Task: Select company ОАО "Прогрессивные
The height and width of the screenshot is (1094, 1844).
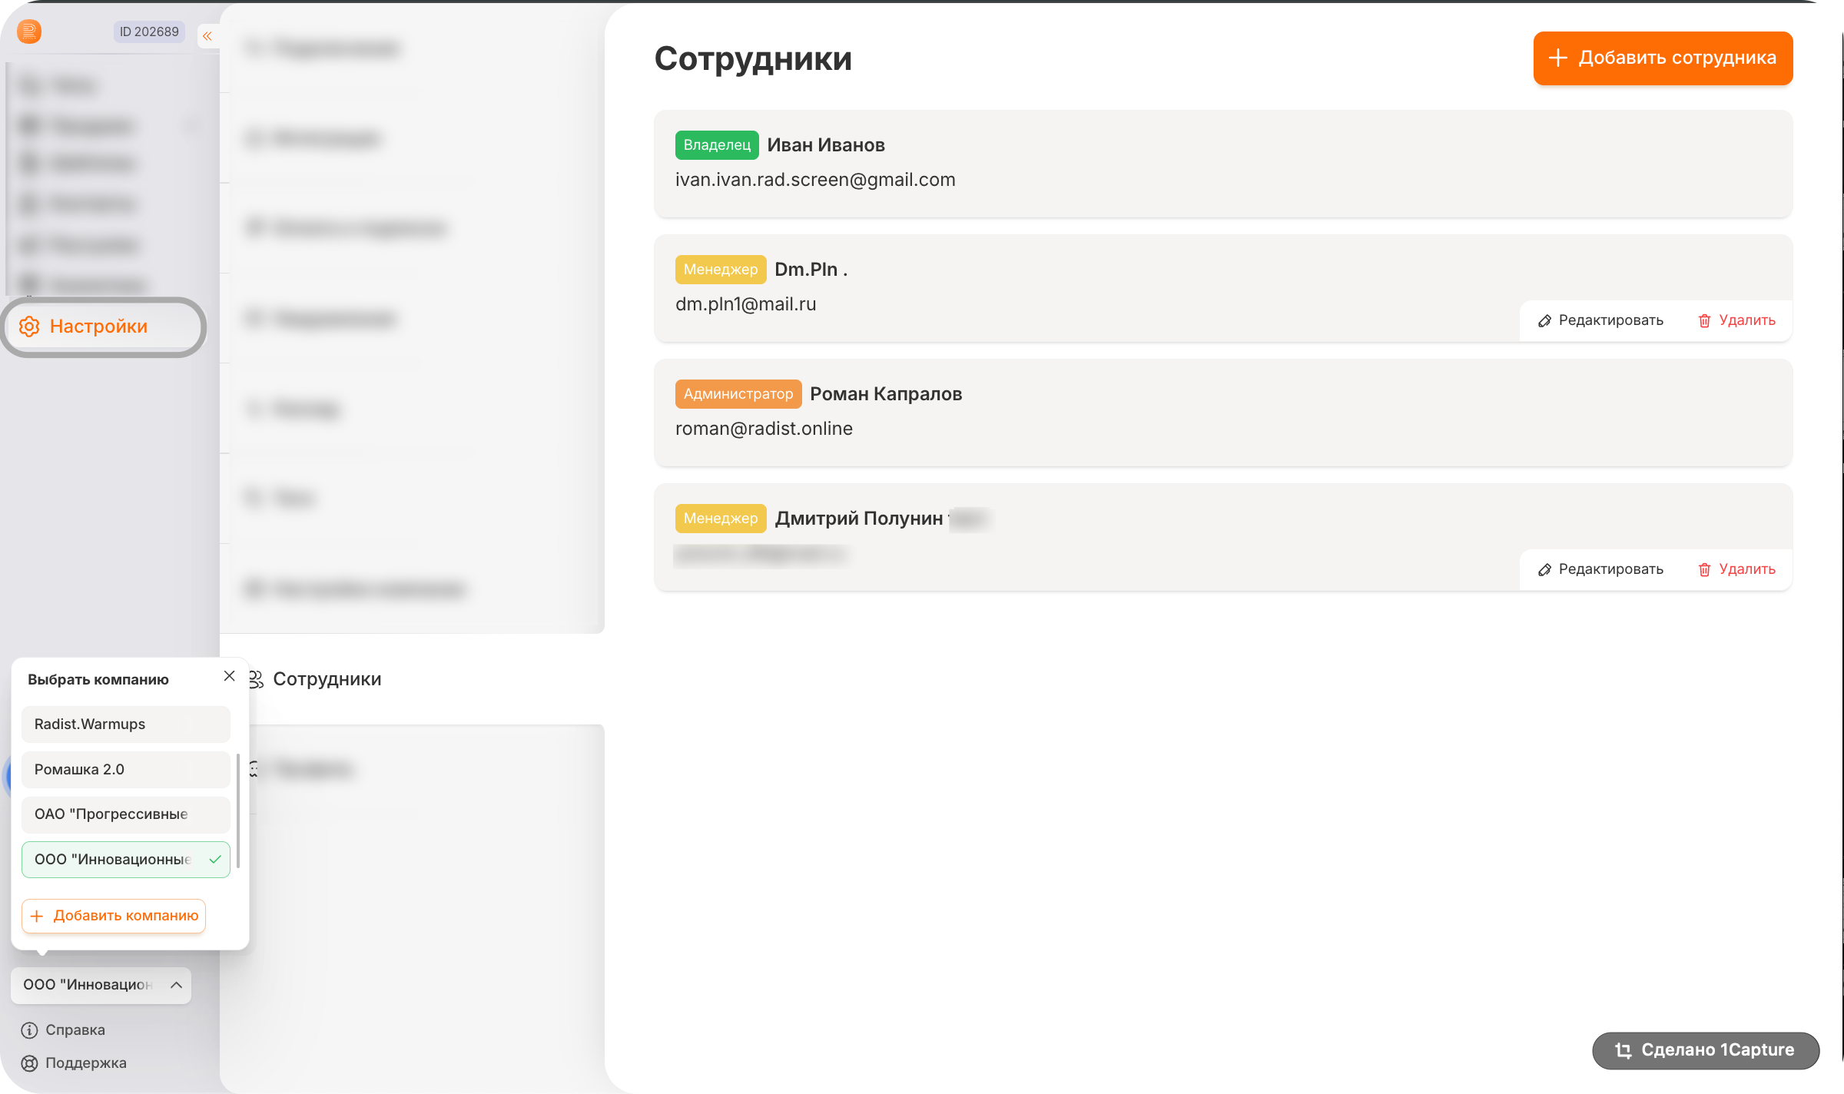Action: (126, 814)
